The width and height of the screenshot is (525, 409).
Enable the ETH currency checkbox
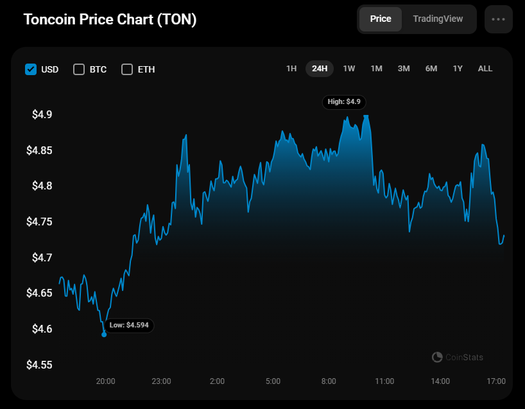pos(127,69)
